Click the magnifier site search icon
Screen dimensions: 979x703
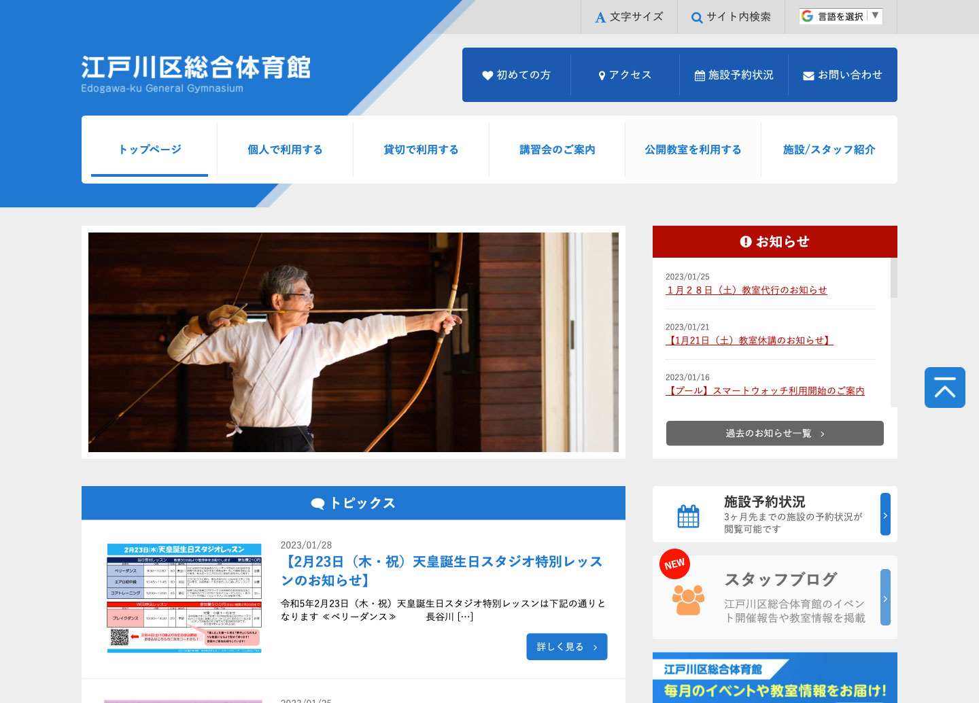point(697,18)
